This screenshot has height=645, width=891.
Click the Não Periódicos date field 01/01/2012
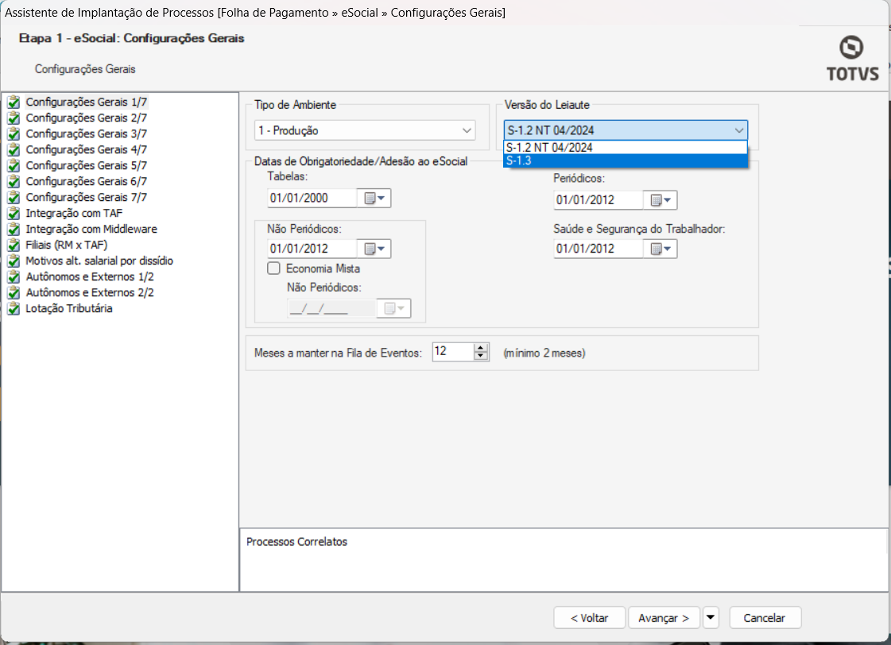pos(312,249)
